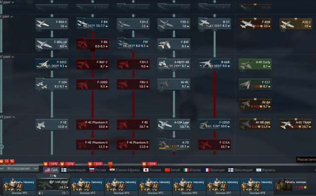The height and width of the screenshot is (196, 316).
Task: Choose the F-4E Phantom II card
Action: click(x=92, y=145)
